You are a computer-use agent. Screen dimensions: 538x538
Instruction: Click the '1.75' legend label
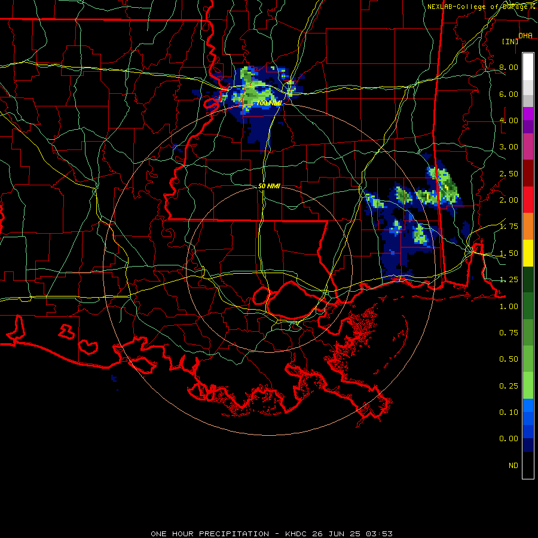(509, 227)
